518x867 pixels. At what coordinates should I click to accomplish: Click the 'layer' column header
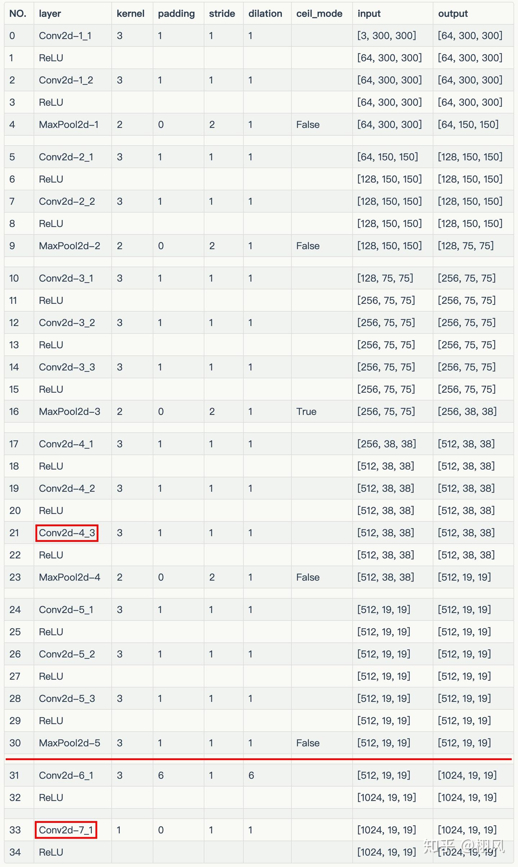point(50,14)
